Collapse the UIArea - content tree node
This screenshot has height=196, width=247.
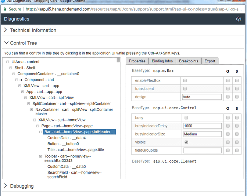(x=8, y=62)
